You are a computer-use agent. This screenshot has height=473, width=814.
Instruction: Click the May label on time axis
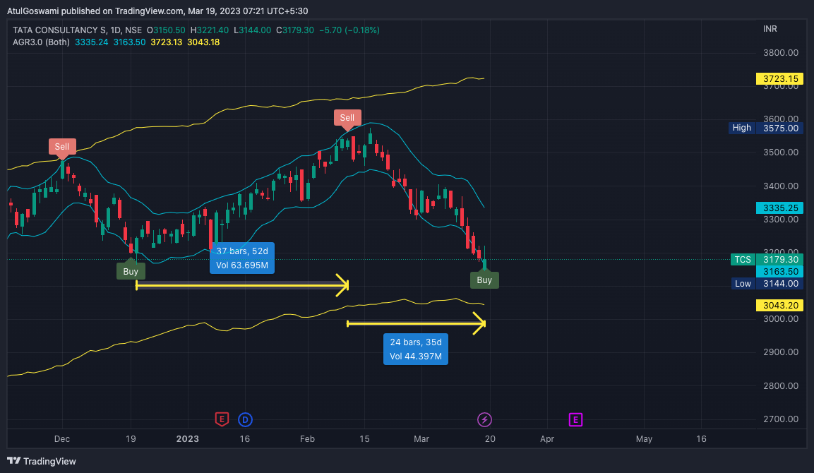(644, 438)
